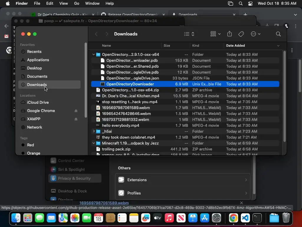Image resolution: width=302 pixels, height=227 pixels.
Task: Open Launchpad from the Dock
Action: point(28,218)
